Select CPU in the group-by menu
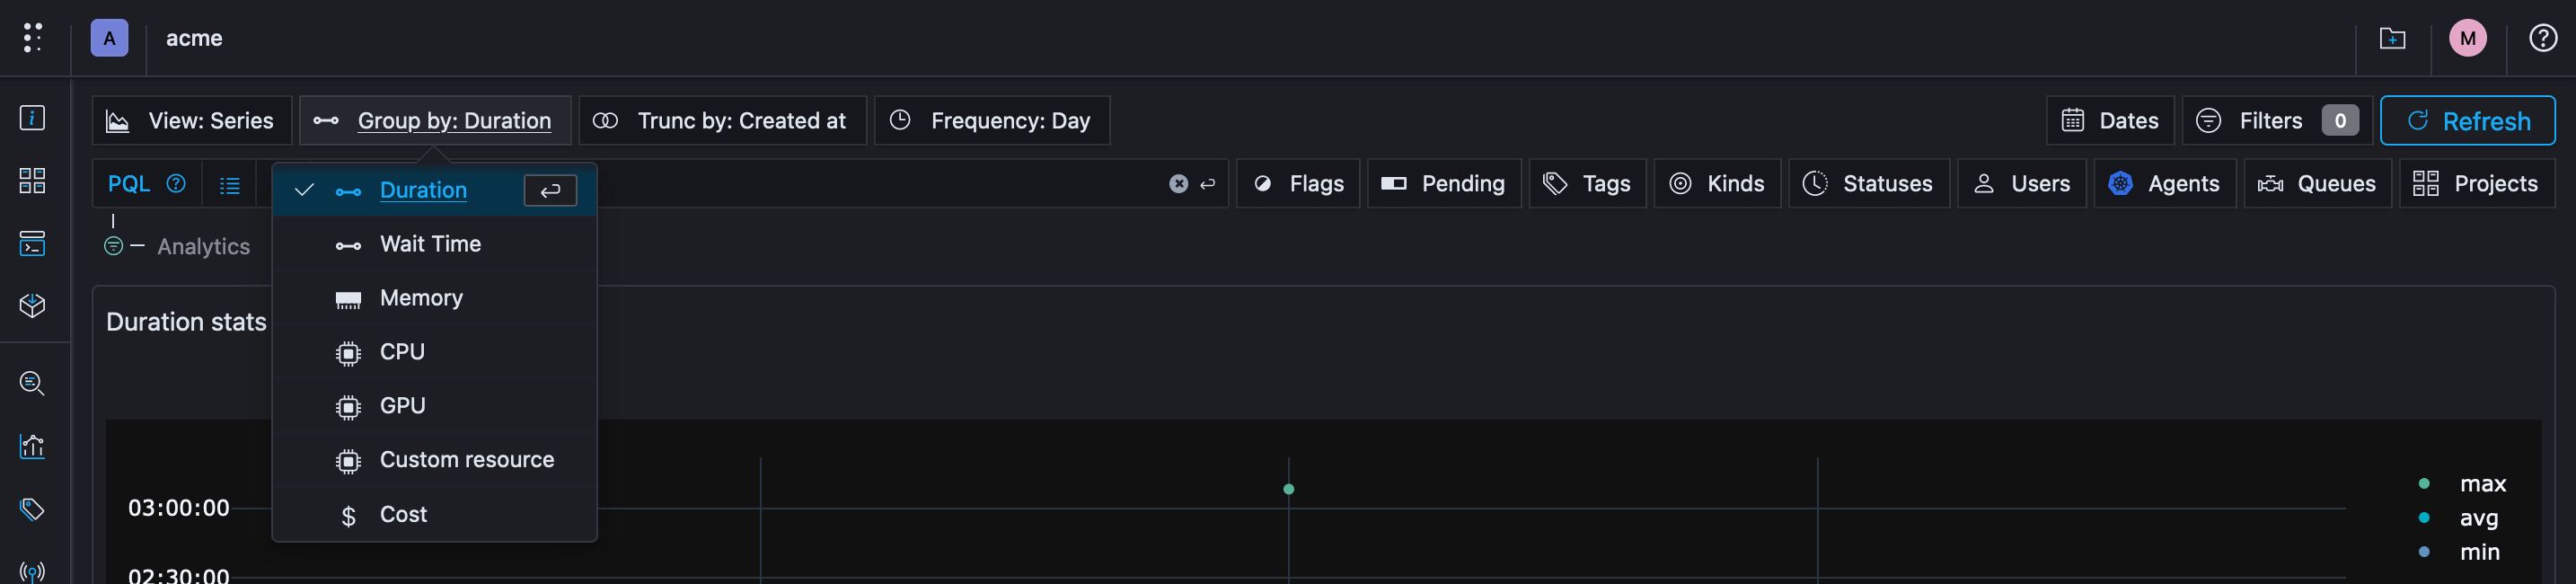The height and width of the screenshot is (584, 2576). [x=434, y=352]
